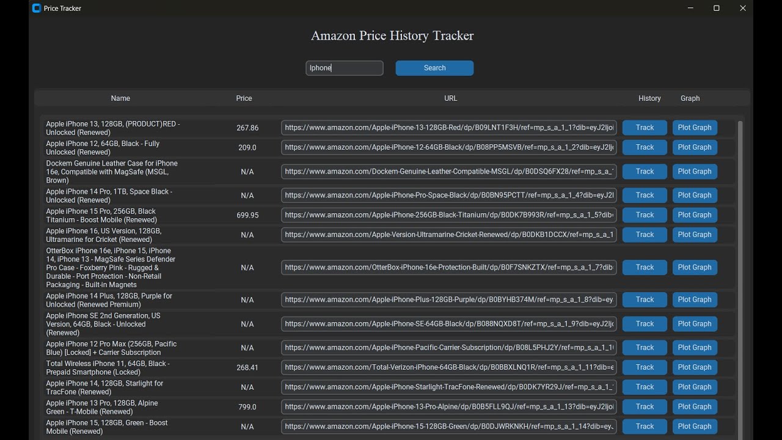Click URL field for Apple-Version-Ultramarine-Cricket-Renewed
The height and width of the screenshot is (440, 782).
pyautogui.click(x=448, y=235)
